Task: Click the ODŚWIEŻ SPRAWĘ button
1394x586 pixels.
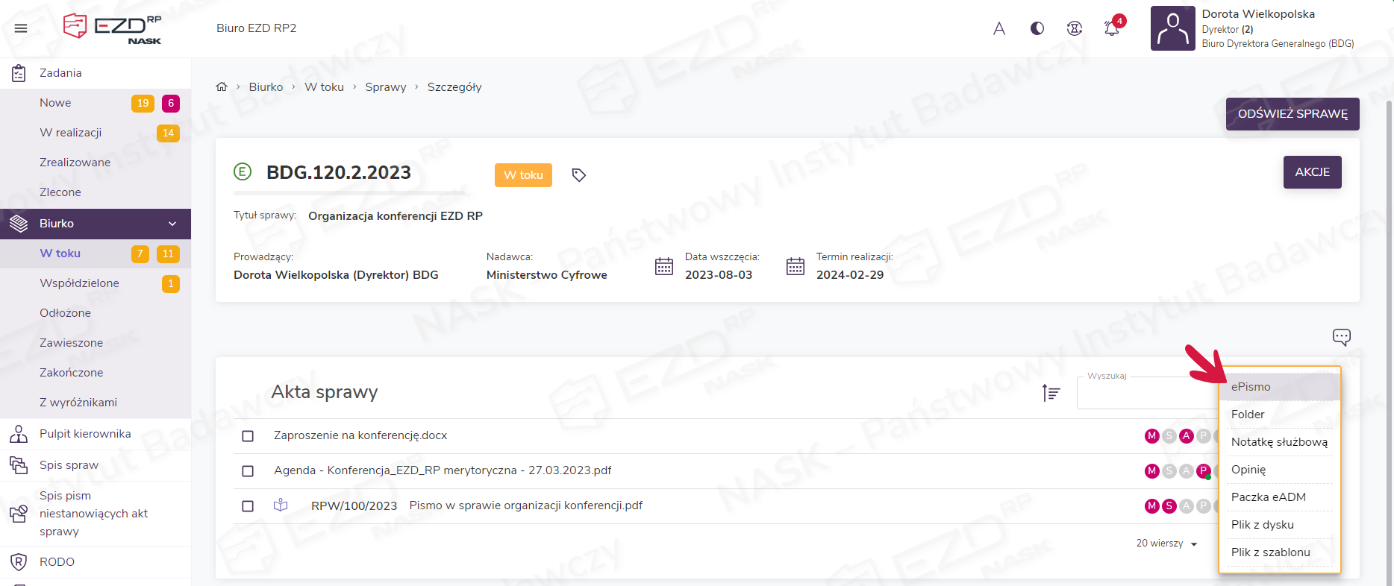Action: click(1292, 114)
